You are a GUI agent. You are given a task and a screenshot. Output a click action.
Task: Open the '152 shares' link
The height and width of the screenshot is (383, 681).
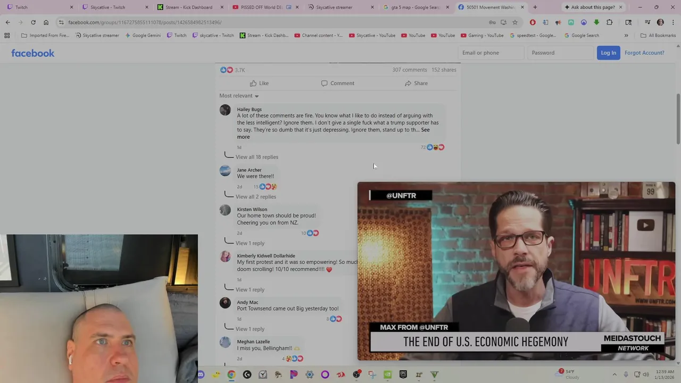[x=444, y=70]
